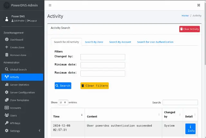This screenshot has height=138, width=206.
Task: Click Info button for powerdns authentication row
Action: pyautogui.click(x=190, y=129)
